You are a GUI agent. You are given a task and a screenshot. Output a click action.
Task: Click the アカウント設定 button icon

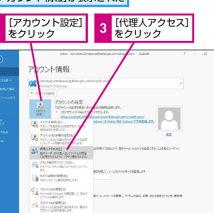[40, 105]
